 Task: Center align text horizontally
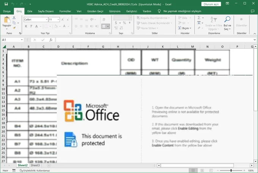coord(81,26)
